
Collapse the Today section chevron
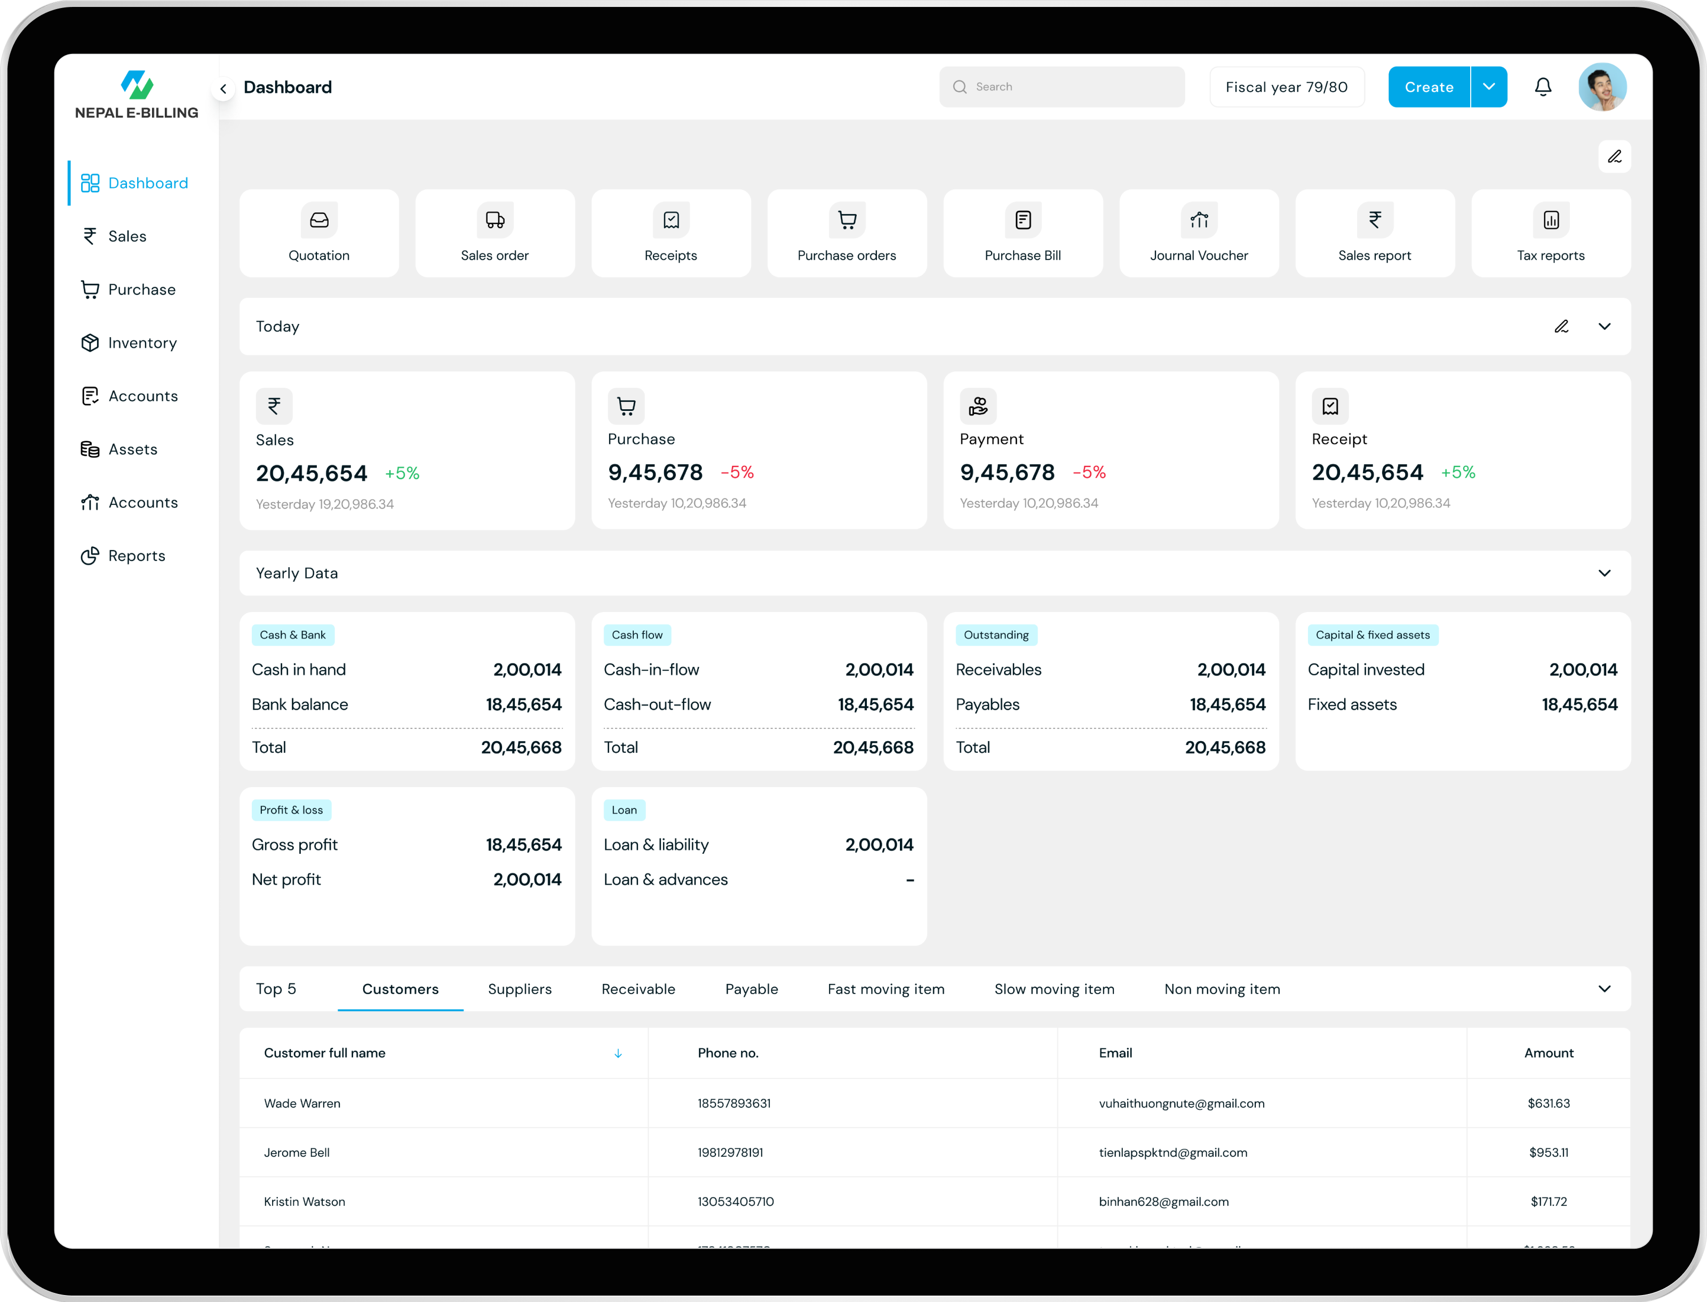(x=1604, y=326)
